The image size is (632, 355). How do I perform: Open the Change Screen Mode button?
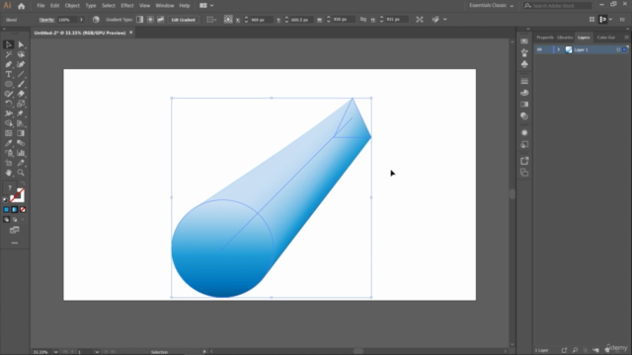(x=15, y=230)
